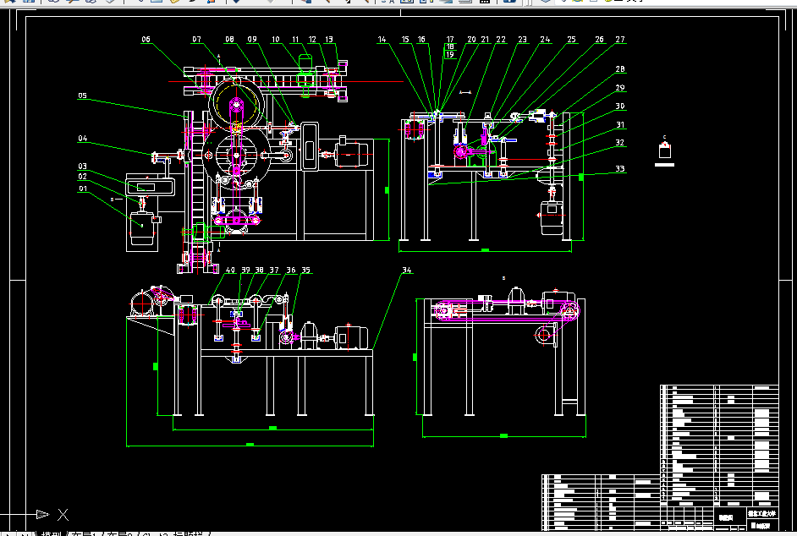Click part number label 27

pos(620,40)
